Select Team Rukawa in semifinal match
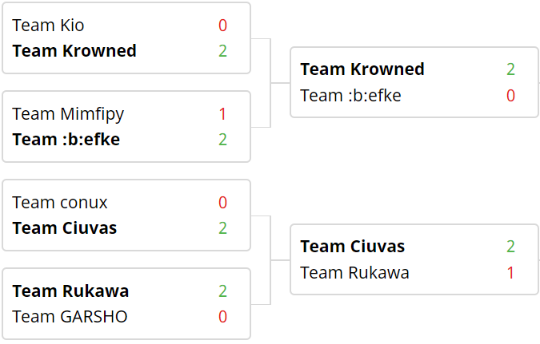 point(354,273)
